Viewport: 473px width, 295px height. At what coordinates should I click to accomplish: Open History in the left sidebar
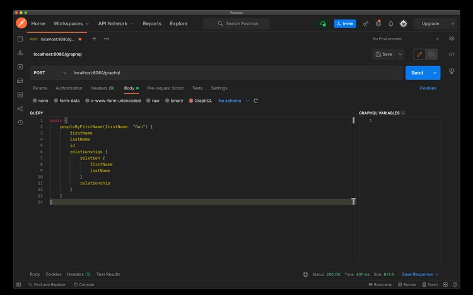coord(20,123)
